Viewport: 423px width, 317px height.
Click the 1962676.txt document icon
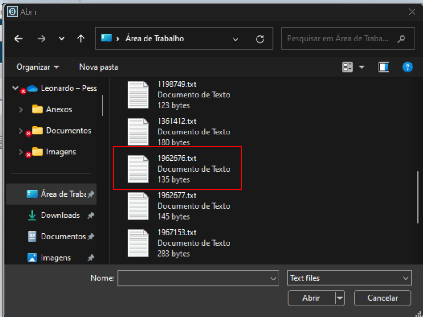(x=138, y=169)
